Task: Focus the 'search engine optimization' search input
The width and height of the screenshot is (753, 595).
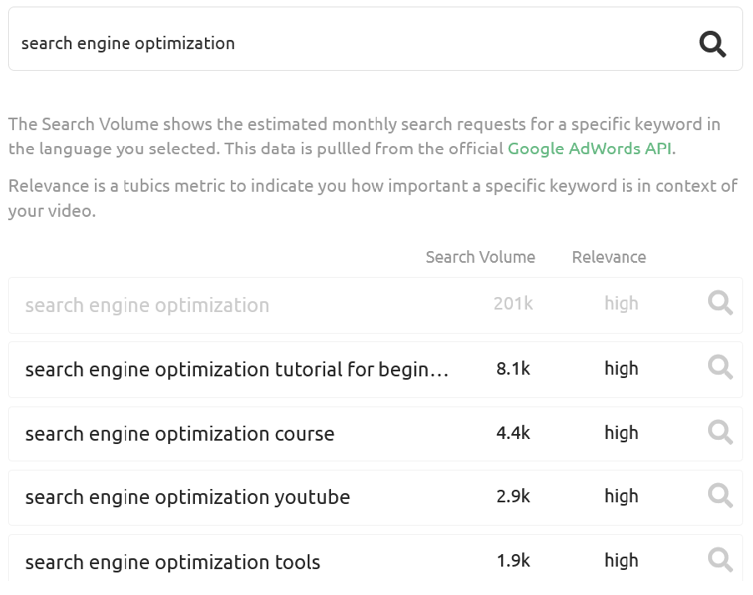Action: [x=349, y=43]
